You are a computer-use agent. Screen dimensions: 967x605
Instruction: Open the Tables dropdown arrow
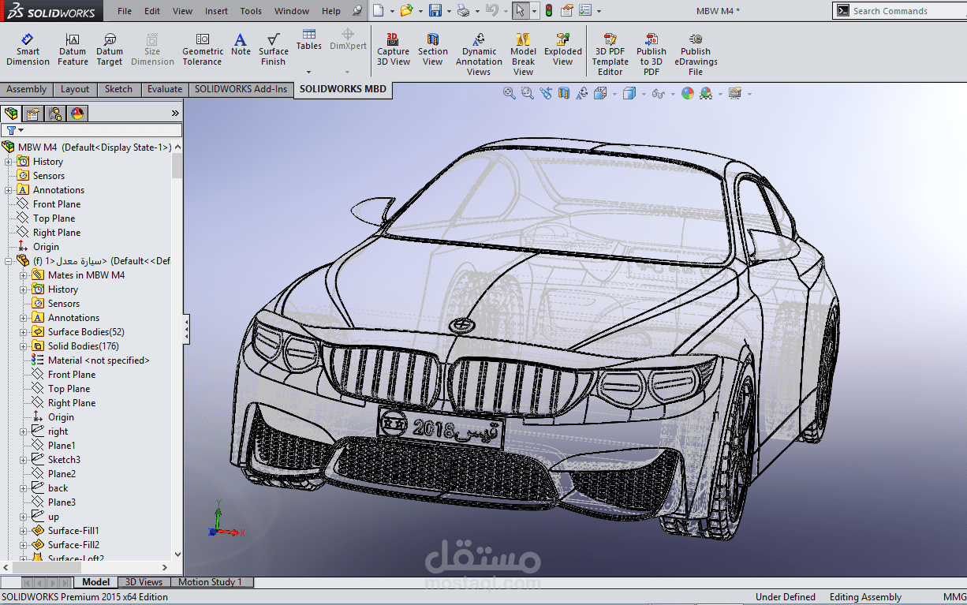pos(309,72)
